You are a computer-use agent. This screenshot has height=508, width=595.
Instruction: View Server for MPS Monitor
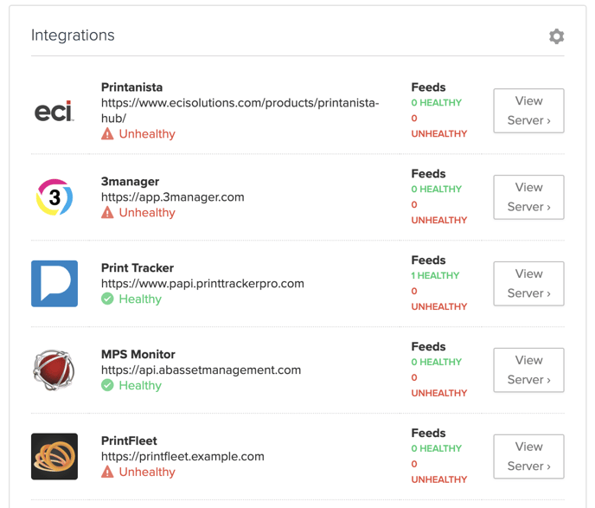528,370
